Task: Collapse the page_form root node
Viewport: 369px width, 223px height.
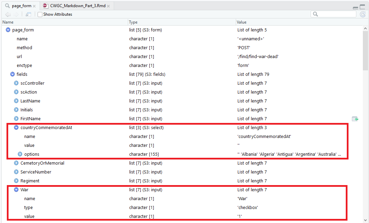Action: (8, 30)
